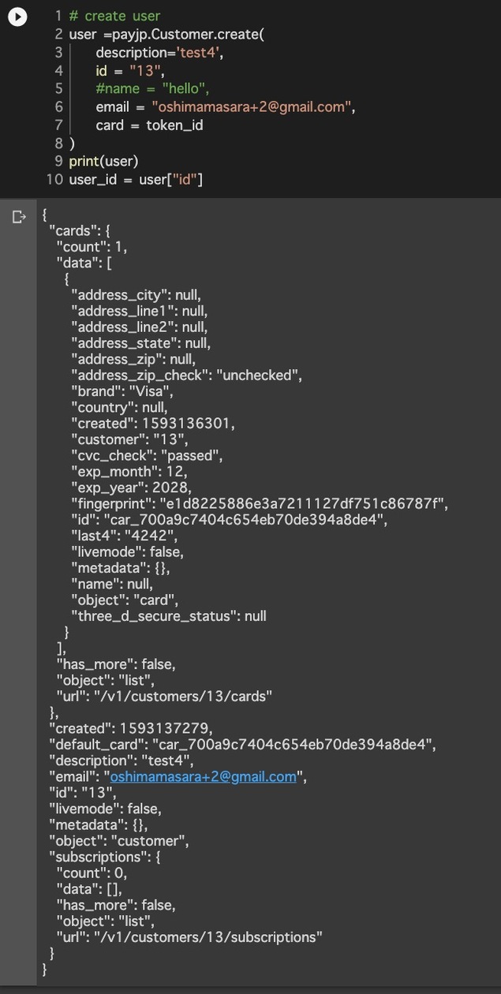Run the create user code cell
Image resolution: width=501 pixels, height=994 pixels.
tap(17, 17)
